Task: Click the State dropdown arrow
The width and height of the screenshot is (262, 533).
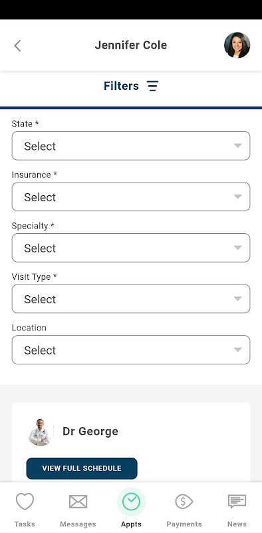Action: 238,146
